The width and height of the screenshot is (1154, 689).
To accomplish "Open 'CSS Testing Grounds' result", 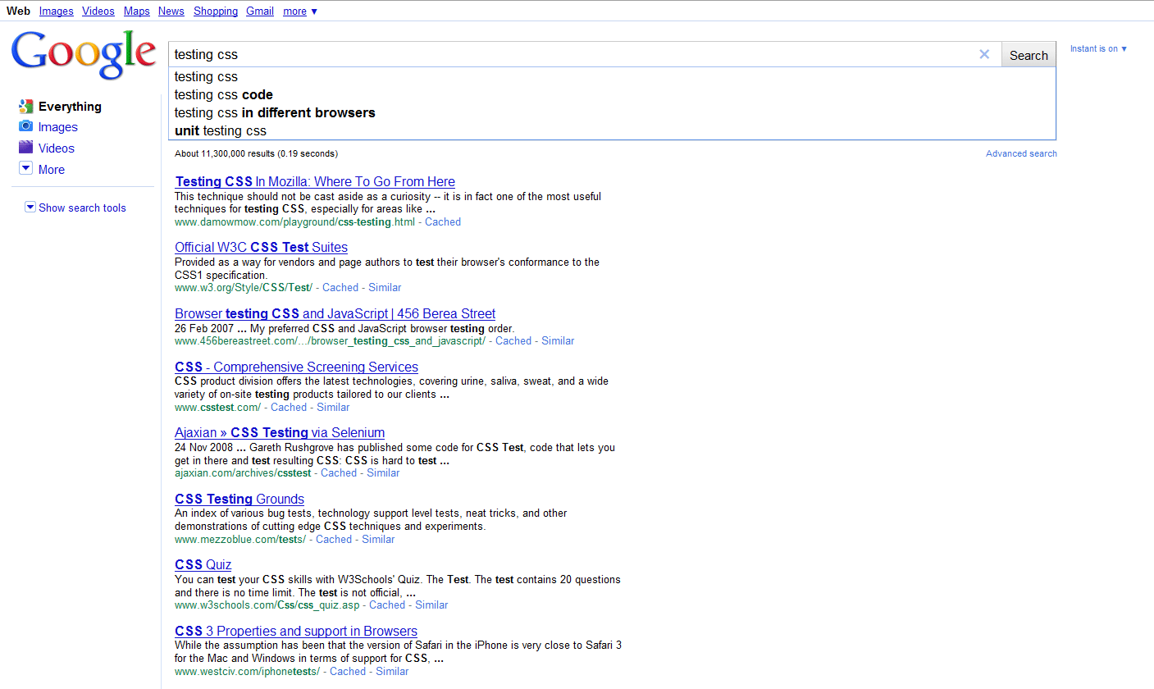I will point(239,499).
